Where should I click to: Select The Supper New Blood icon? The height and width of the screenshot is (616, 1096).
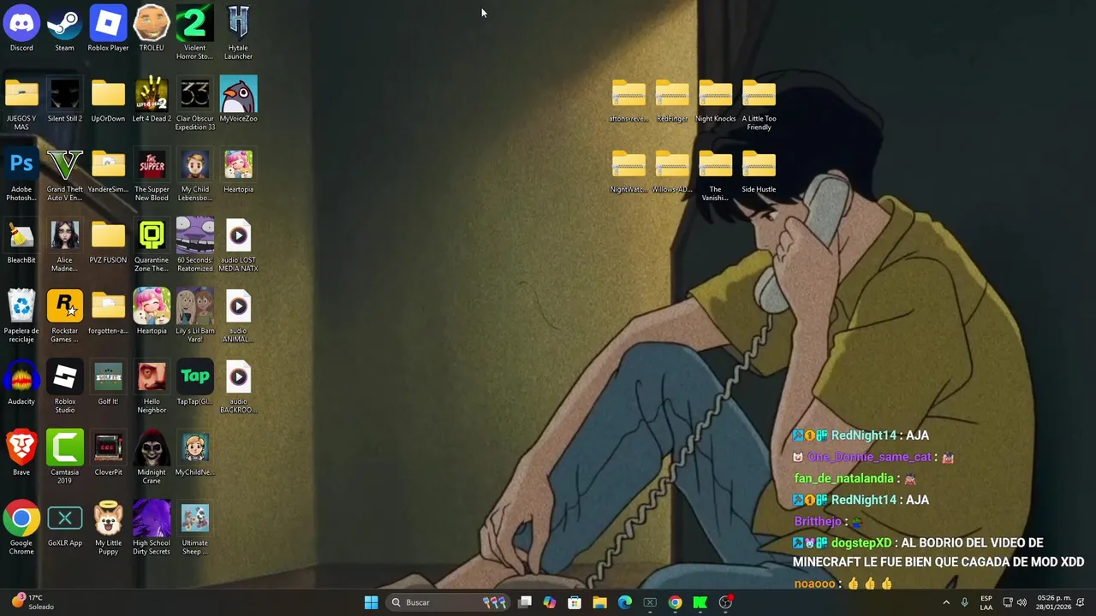[x=152, y=175]
